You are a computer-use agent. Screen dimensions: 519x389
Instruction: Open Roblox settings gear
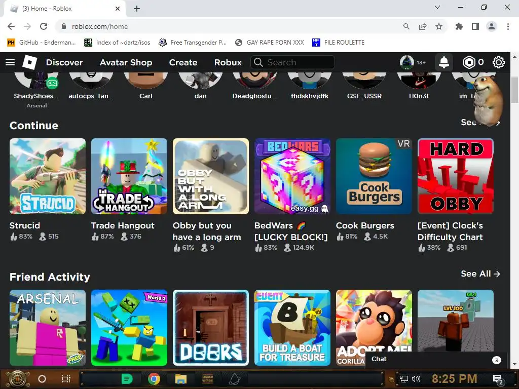(499, 62)
